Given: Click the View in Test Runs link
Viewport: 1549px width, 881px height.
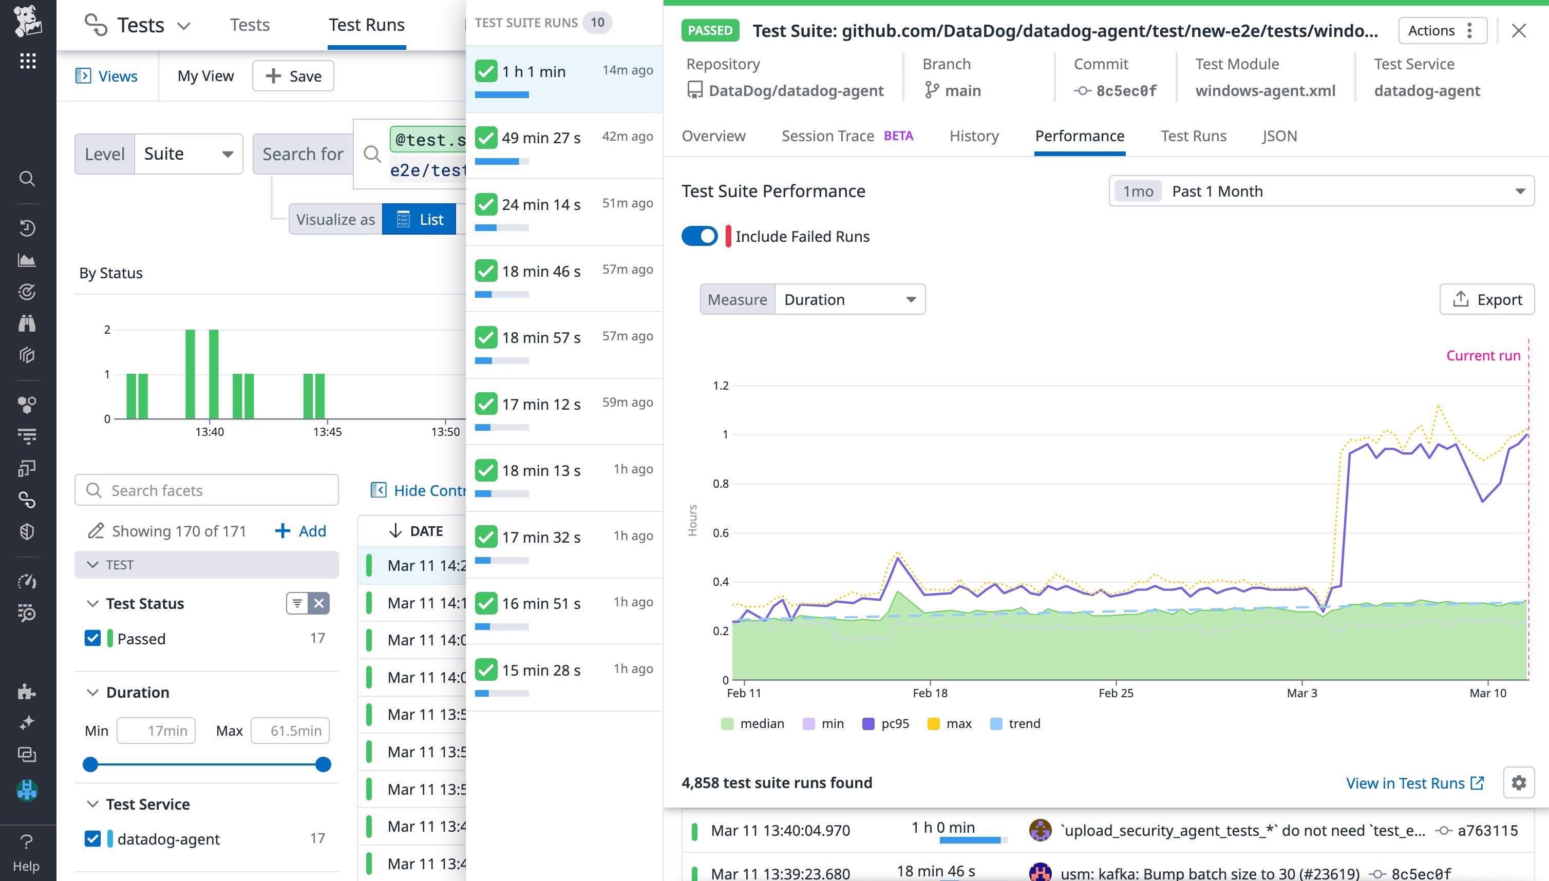Looking at the screenshot, I should pyautogui.click(x=1407, y=782).
